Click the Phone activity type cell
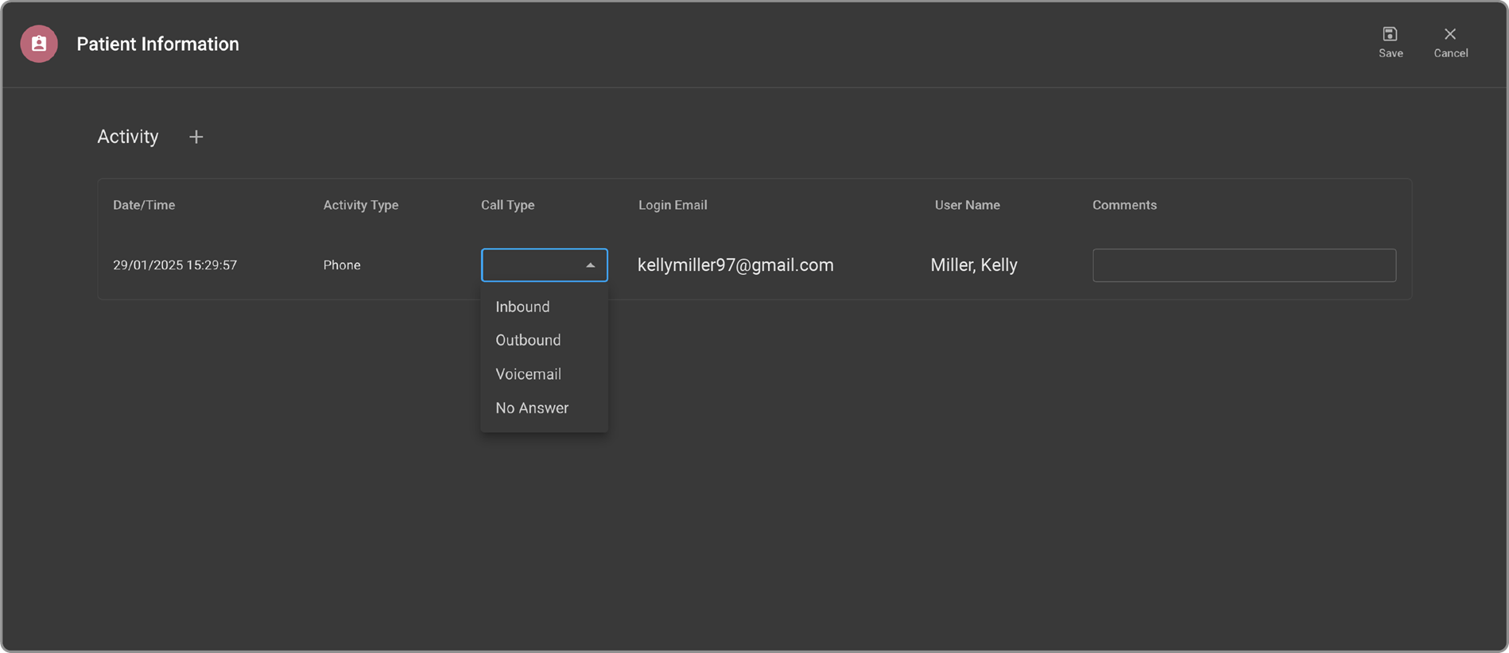This screenshot has height=653, width=1509. pyautogui.click(x=342, y=265)
